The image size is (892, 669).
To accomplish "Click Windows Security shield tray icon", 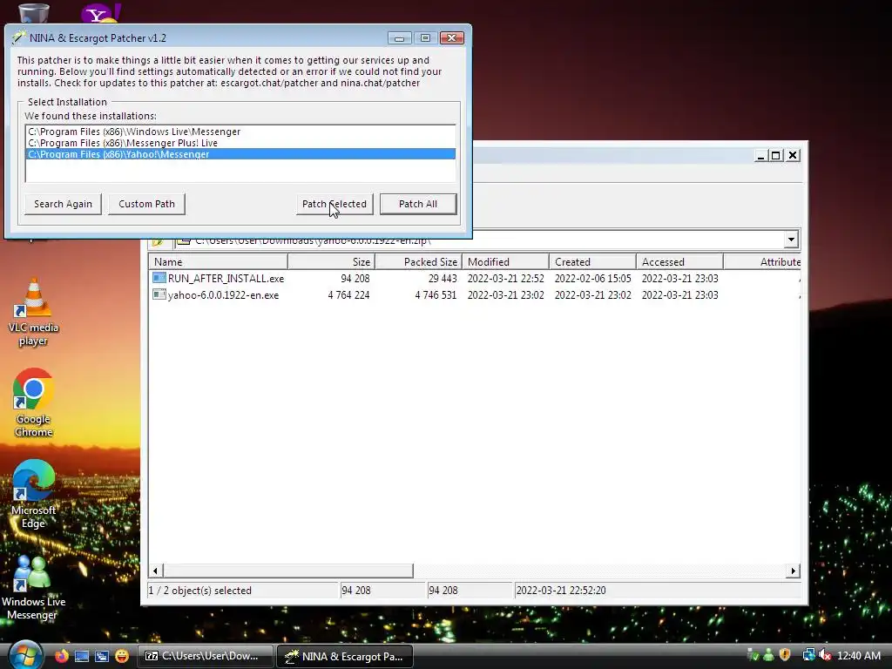I will 785,655.
